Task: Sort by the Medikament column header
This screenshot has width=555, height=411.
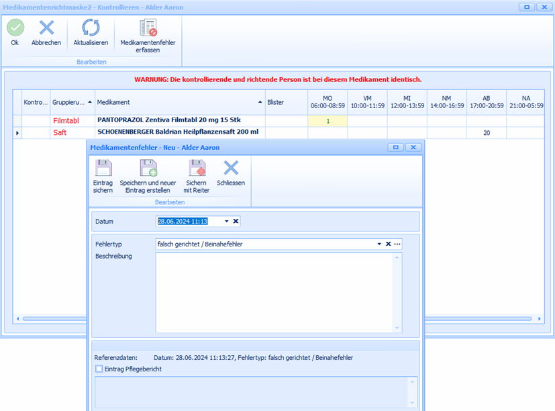Action: [x=179, y=102]
